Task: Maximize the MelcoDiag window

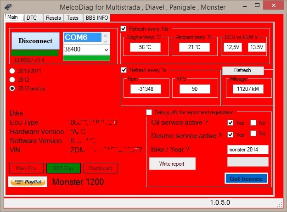Action: [257, 6]
